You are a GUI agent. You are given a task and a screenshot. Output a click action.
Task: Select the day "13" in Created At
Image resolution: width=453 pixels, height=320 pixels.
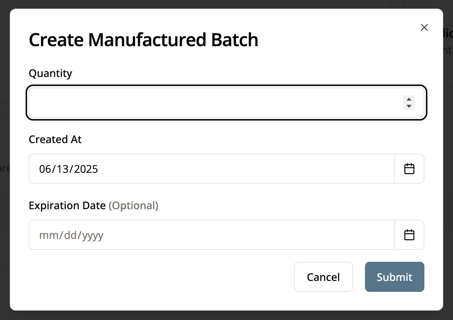pos(62,169)
